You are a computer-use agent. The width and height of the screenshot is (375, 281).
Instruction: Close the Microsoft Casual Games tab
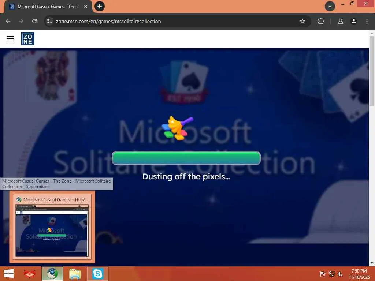(86, 7)
